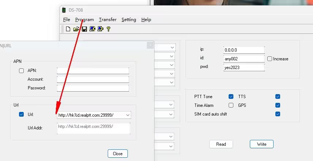This screenshot has height=161, width=313.
Task: Toggle the Increase checkbox
Action: tap(270, 59)
